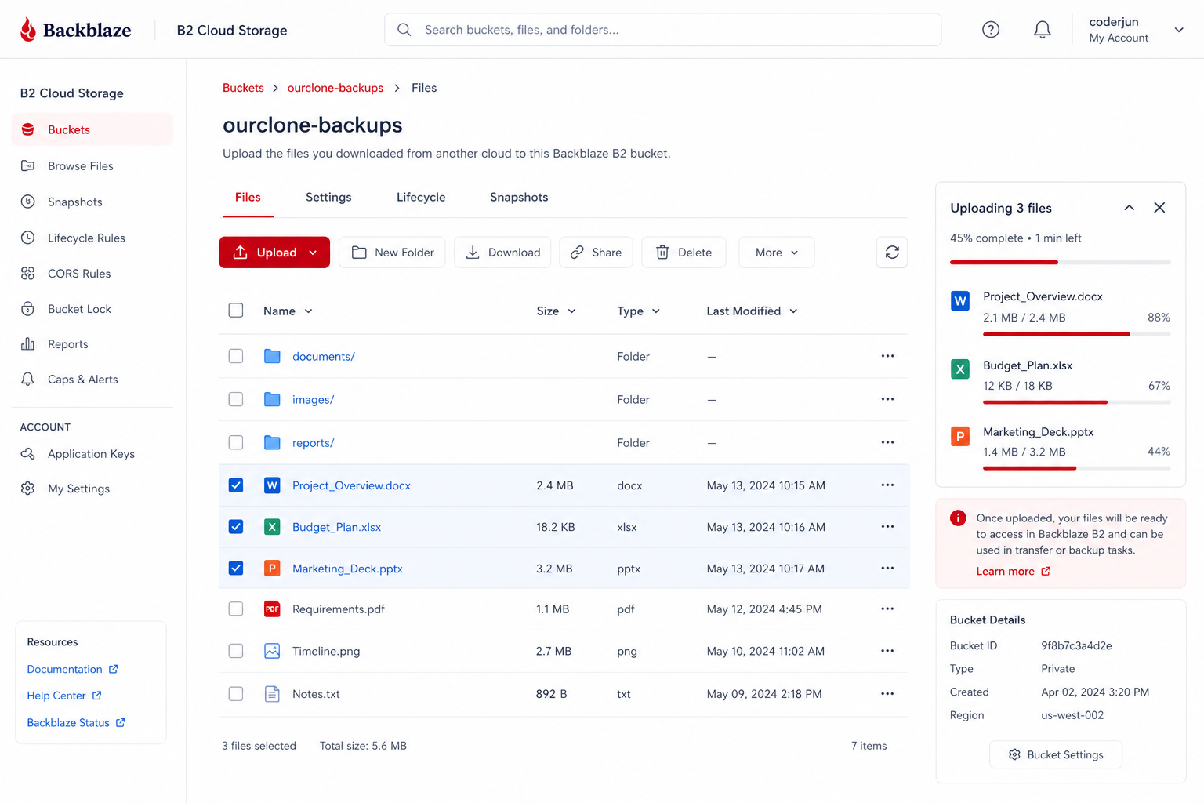Click the search magnifier icon

(404, 30)
